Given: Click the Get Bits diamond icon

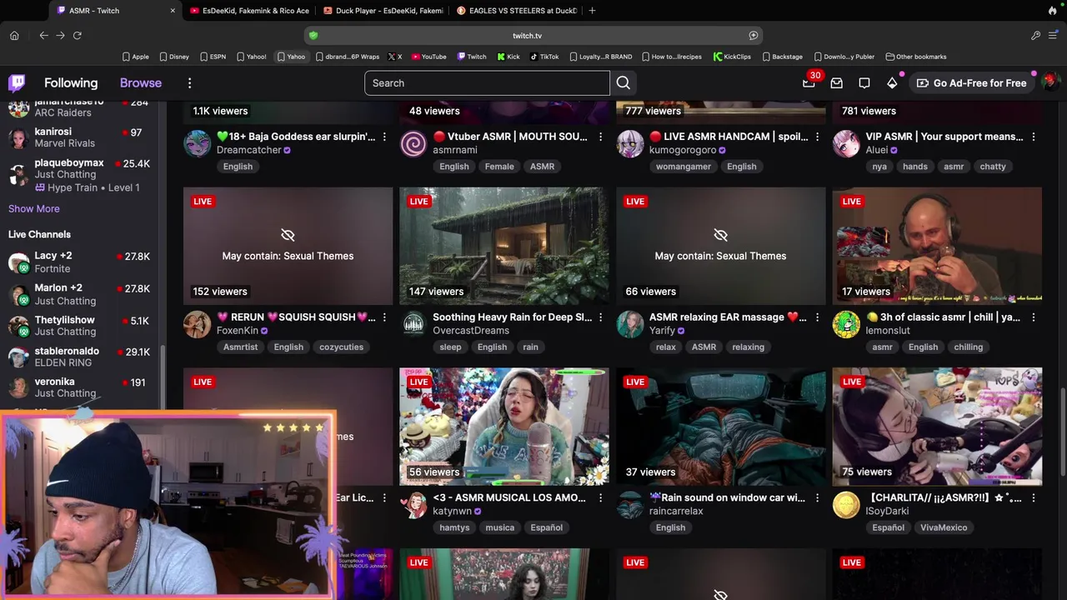Looking at the screenshot, I should point(892,83).
